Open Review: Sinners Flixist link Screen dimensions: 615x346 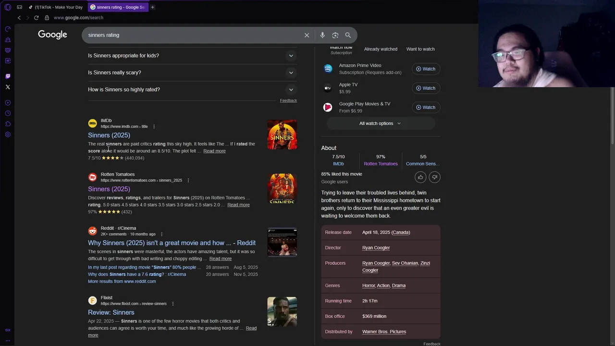coord(111,312)
